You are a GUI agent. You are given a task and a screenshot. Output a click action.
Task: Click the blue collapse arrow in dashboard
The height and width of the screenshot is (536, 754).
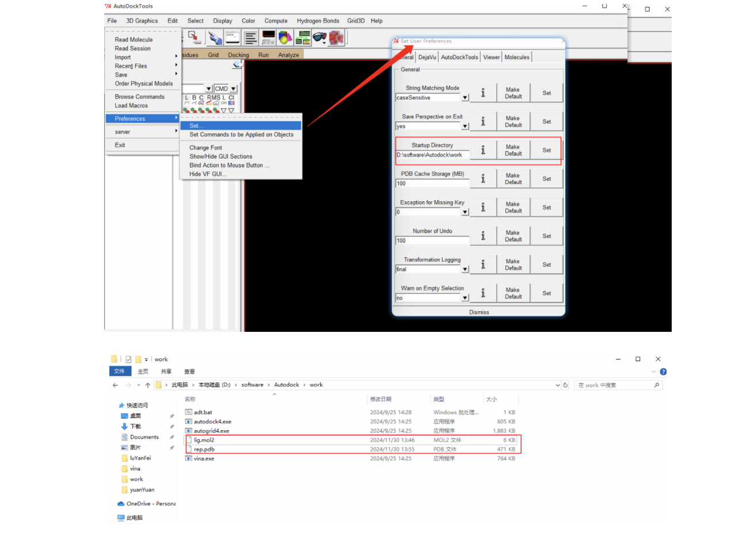click(237, 64)
